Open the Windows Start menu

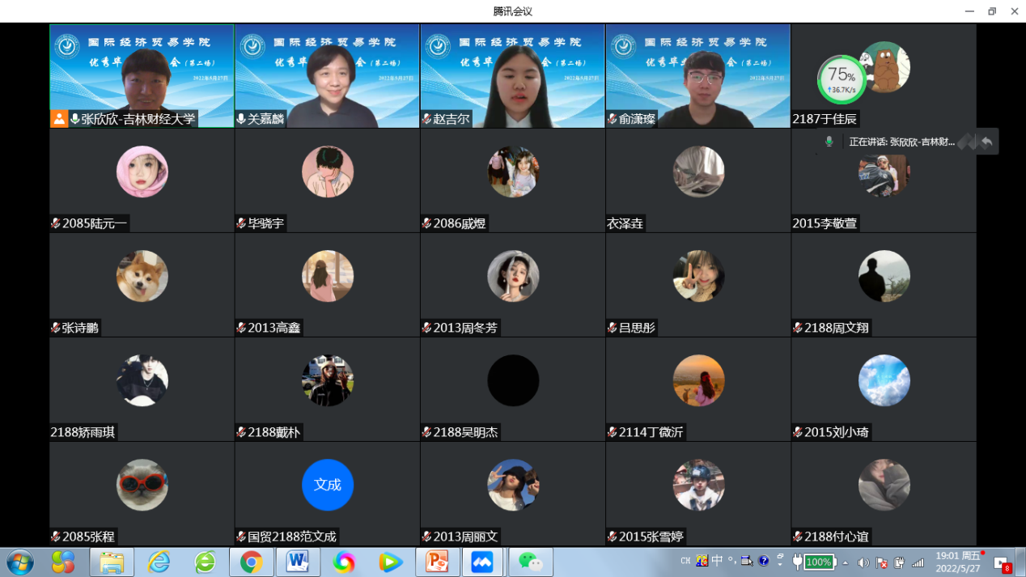coord(19,562)
